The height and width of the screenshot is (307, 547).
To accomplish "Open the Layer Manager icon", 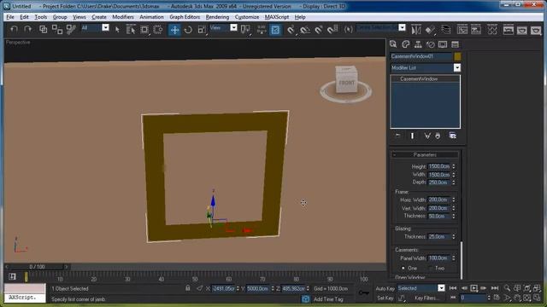I will (446, 30).
